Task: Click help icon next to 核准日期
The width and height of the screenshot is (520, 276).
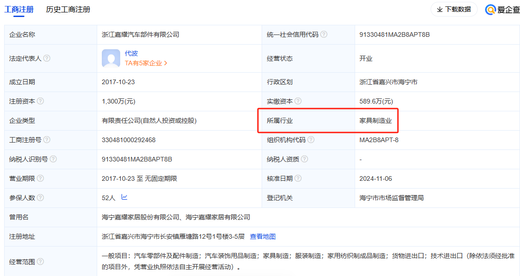Action: tap(298, 178)
